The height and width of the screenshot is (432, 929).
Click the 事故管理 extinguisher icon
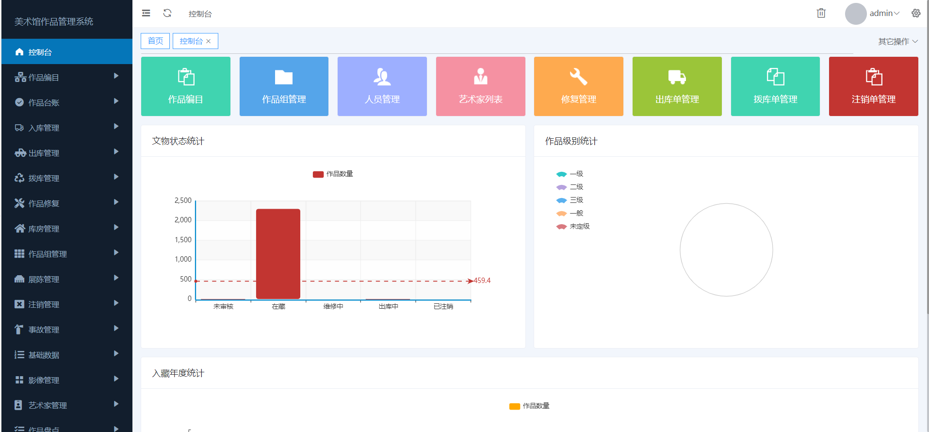(x=18, y=330)
